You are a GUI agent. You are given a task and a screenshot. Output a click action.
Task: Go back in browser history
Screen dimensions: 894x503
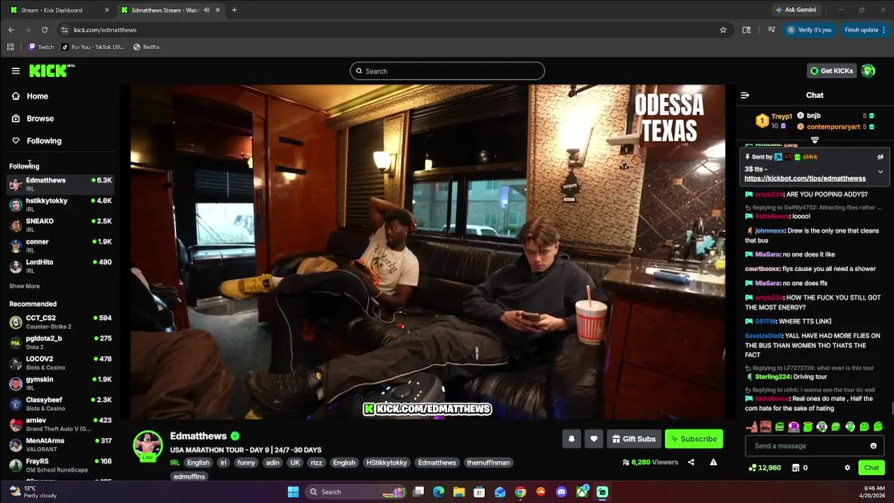[11, 30]
